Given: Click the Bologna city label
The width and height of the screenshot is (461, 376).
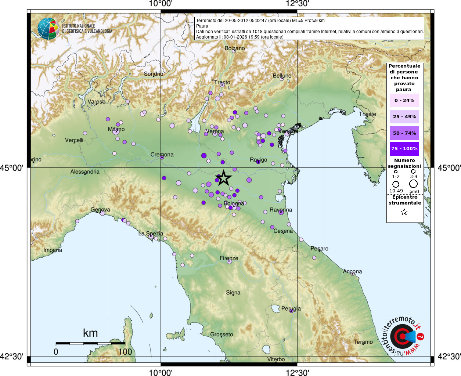Looking at the screenshot, I should coord(234,203).
